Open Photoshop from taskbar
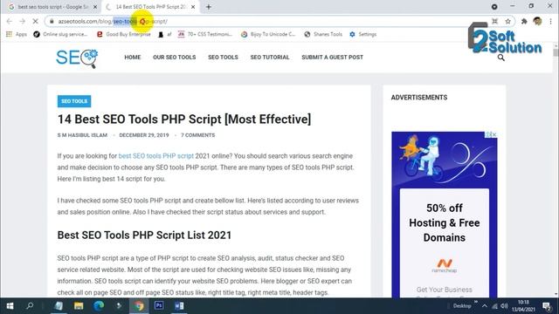 [x=159, y=306]
